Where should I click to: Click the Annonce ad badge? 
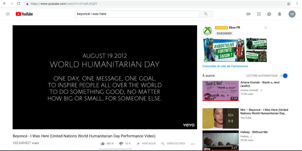(x=221, y=27)
